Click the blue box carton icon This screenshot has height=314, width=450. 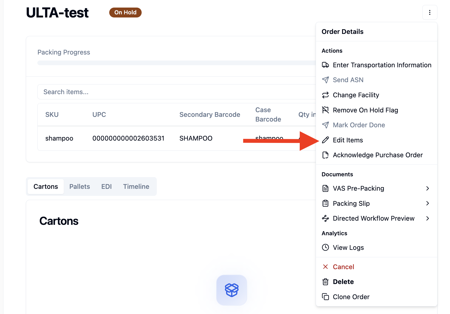232,290
